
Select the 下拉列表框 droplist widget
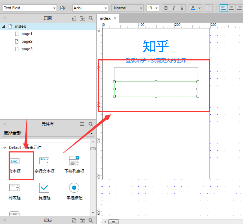tap(75, 165)
